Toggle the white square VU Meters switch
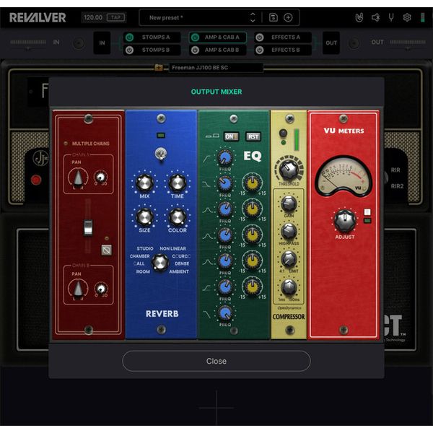This screenshot has width=433, height=433. point(367,212)
